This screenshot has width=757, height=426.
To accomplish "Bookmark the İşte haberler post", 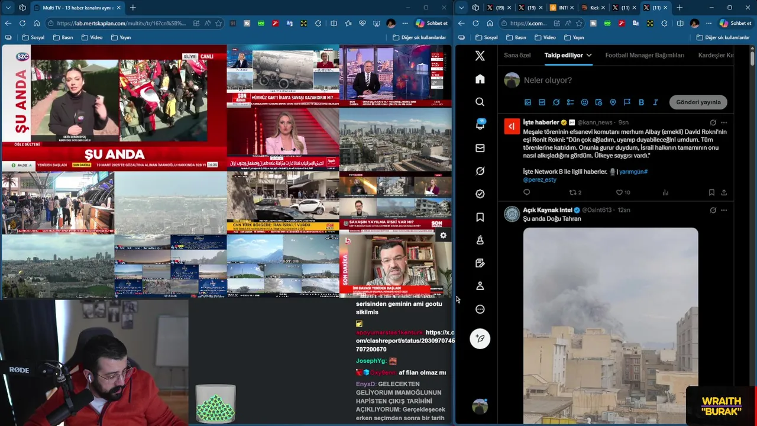I will pyautogui.click(x=711, y=192).
